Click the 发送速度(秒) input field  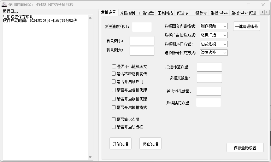click(142, 27)
